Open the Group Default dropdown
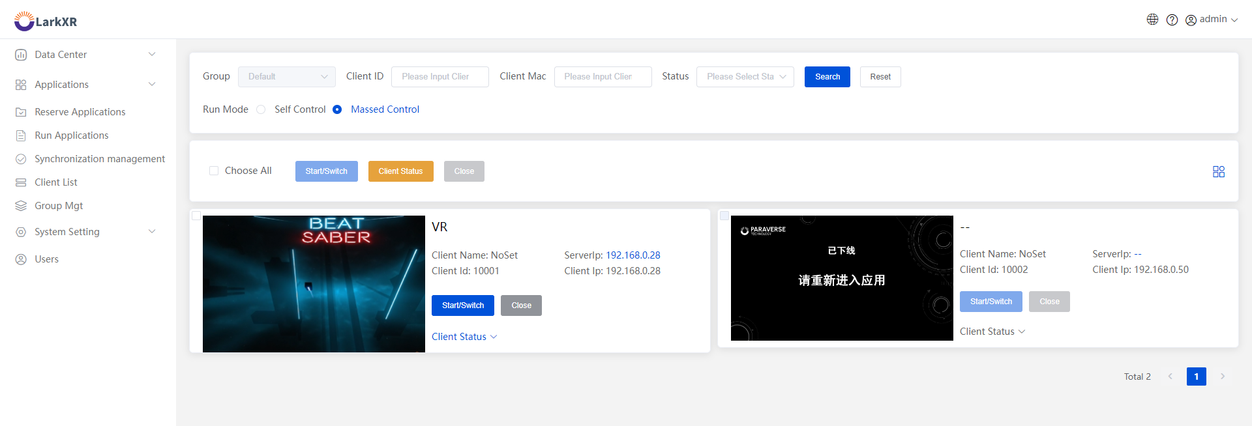The image size is (1252, 426). tap(287, 77)
